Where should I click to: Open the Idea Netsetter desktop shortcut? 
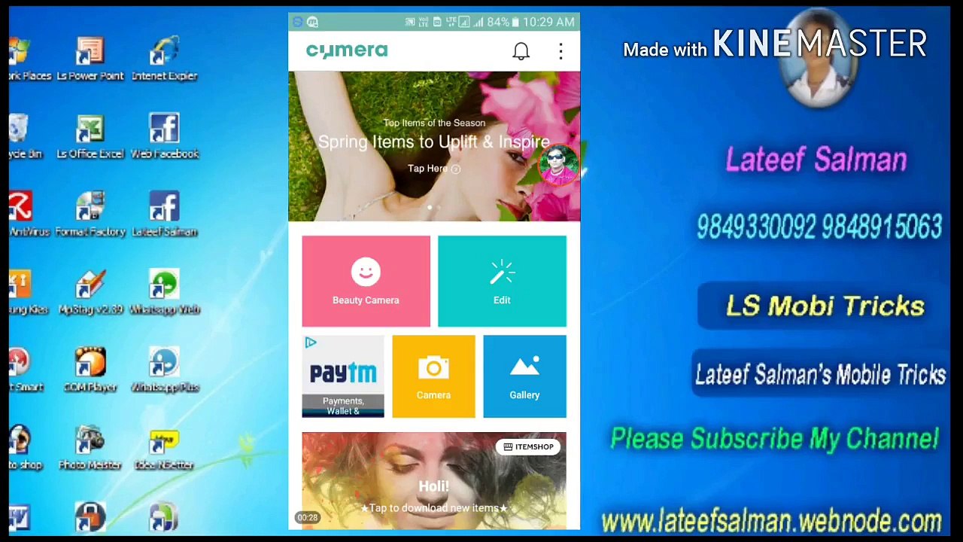(x=164, y=449)
